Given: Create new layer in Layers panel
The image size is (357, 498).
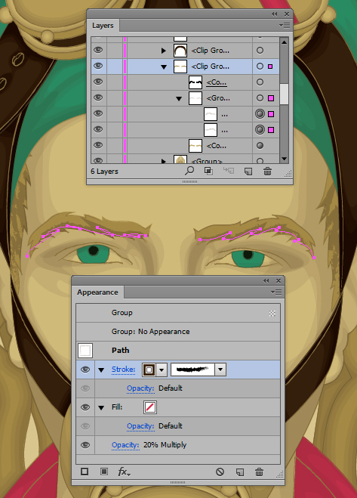Looking at the screenshot, I should coord(248,172).
